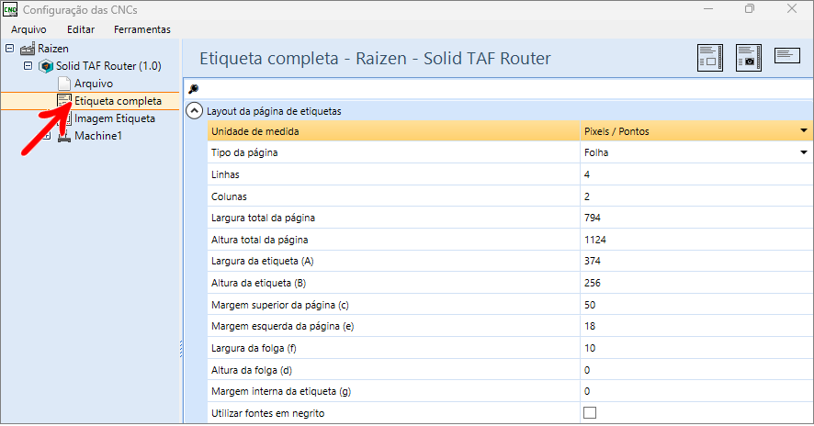Minimize the Configuração das CNCs window
The image size is (814, 426).
(708, 9)
